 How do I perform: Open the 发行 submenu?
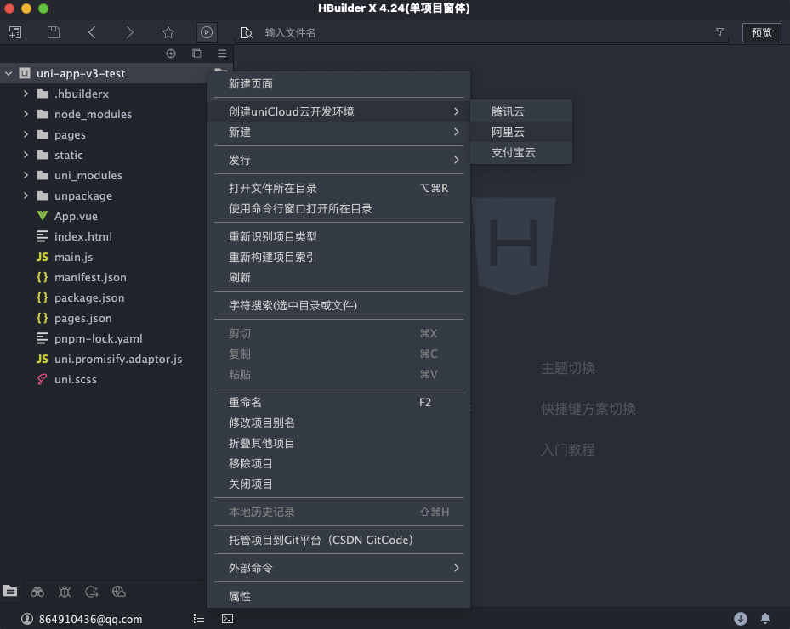coord(338,160)
